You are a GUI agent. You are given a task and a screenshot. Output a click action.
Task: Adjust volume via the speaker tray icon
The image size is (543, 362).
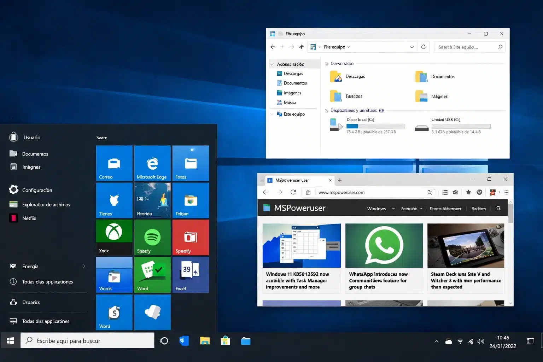tap(480, 341)
